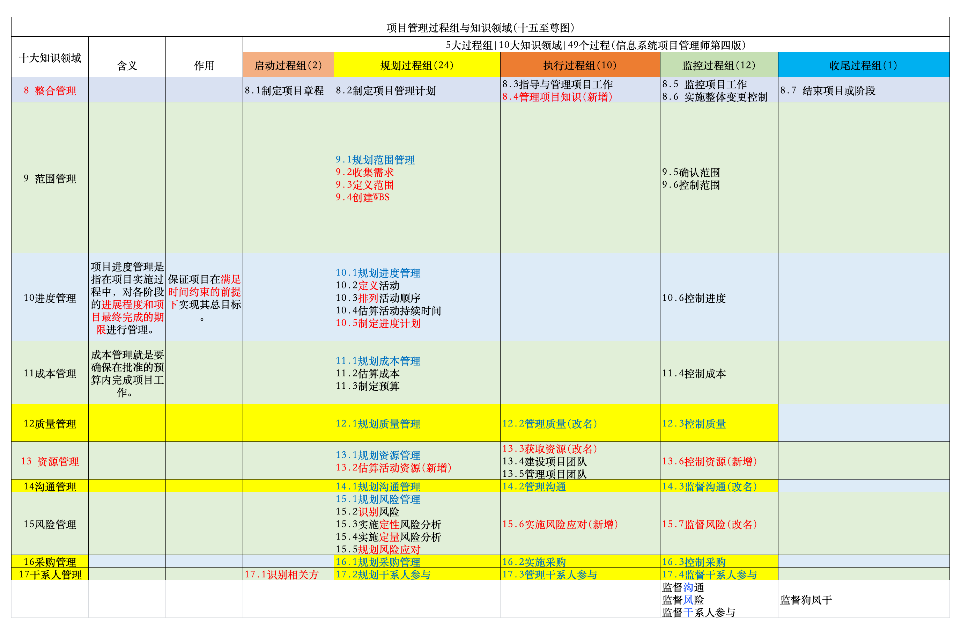This screenshot has width=961, height=629.
Task: Select the 监督狗风干 note cell
Action: pos(863,599)
